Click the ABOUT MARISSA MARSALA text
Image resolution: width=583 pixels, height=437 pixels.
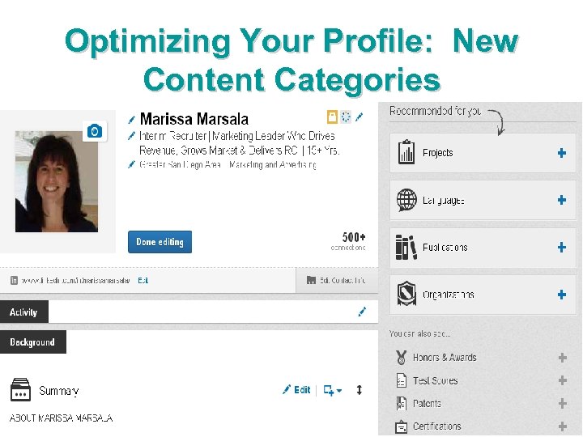pos(61,418)
